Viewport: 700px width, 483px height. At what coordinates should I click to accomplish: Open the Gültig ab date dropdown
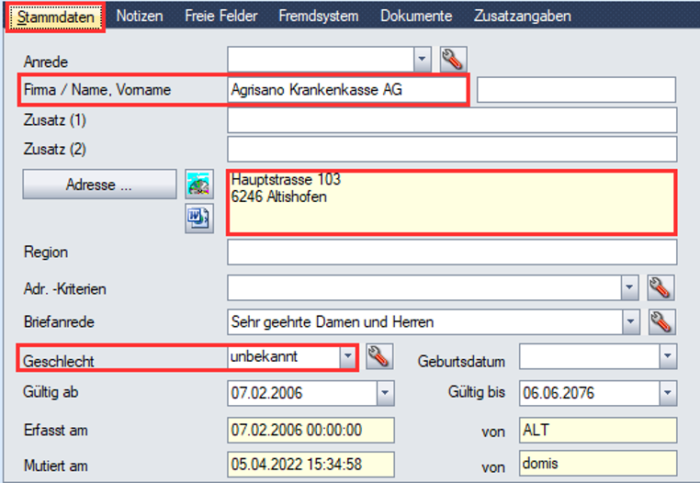[385, 393]
